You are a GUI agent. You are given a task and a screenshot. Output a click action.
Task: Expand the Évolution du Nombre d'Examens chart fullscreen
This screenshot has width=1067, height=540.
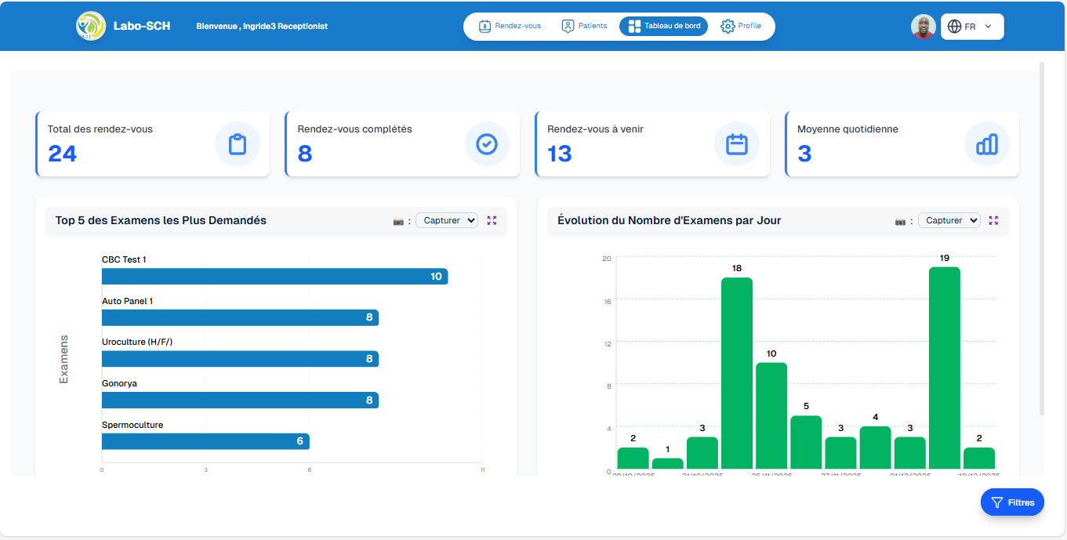[x=994, y=220]
